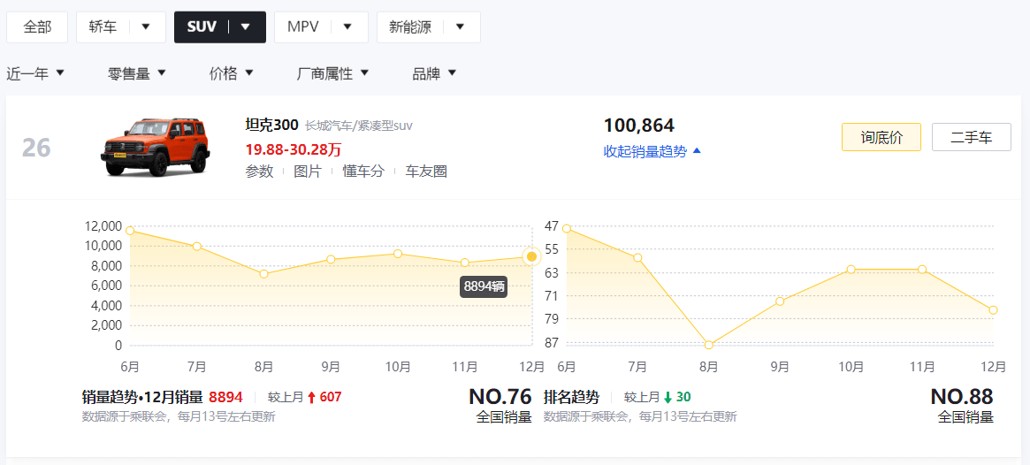This screenshot has width=1030, height=465.
Task: Click the 11月 point on sales chart
Action: click(x=464, y=263)
